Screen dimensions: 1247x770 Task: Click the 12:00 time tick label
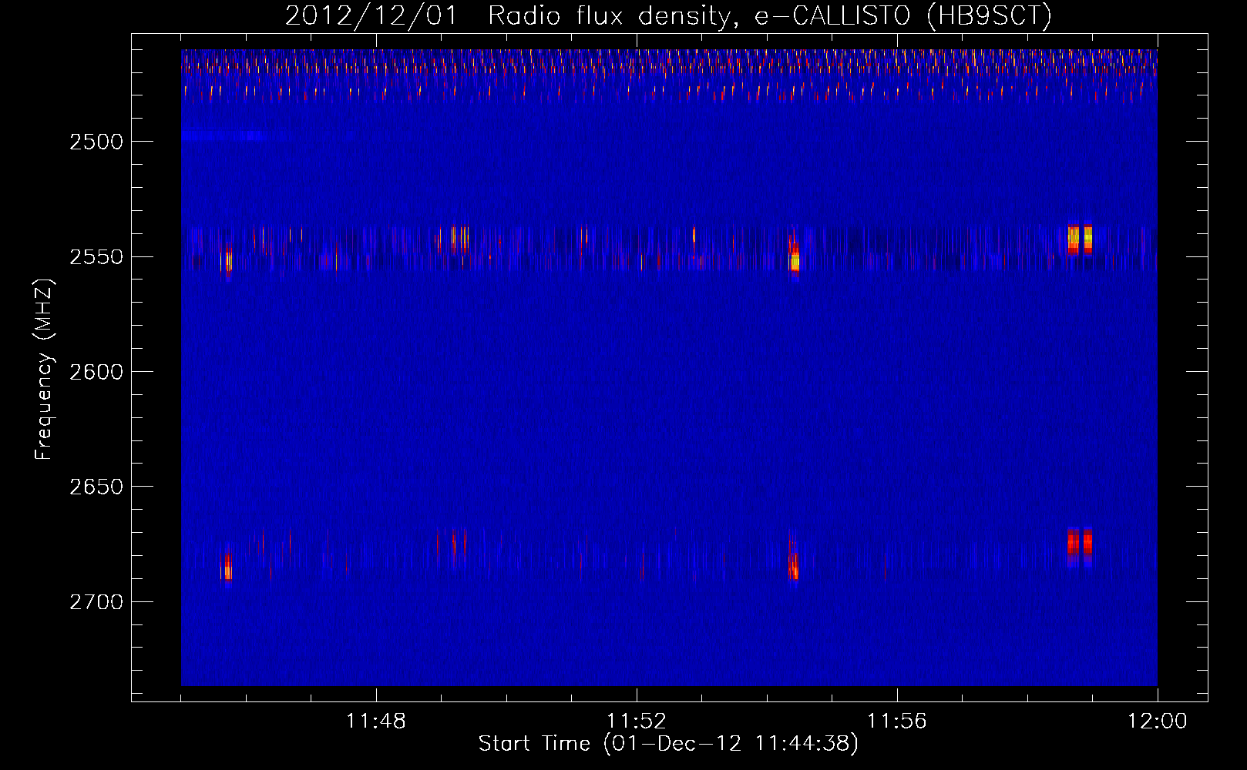point(1158,721)
